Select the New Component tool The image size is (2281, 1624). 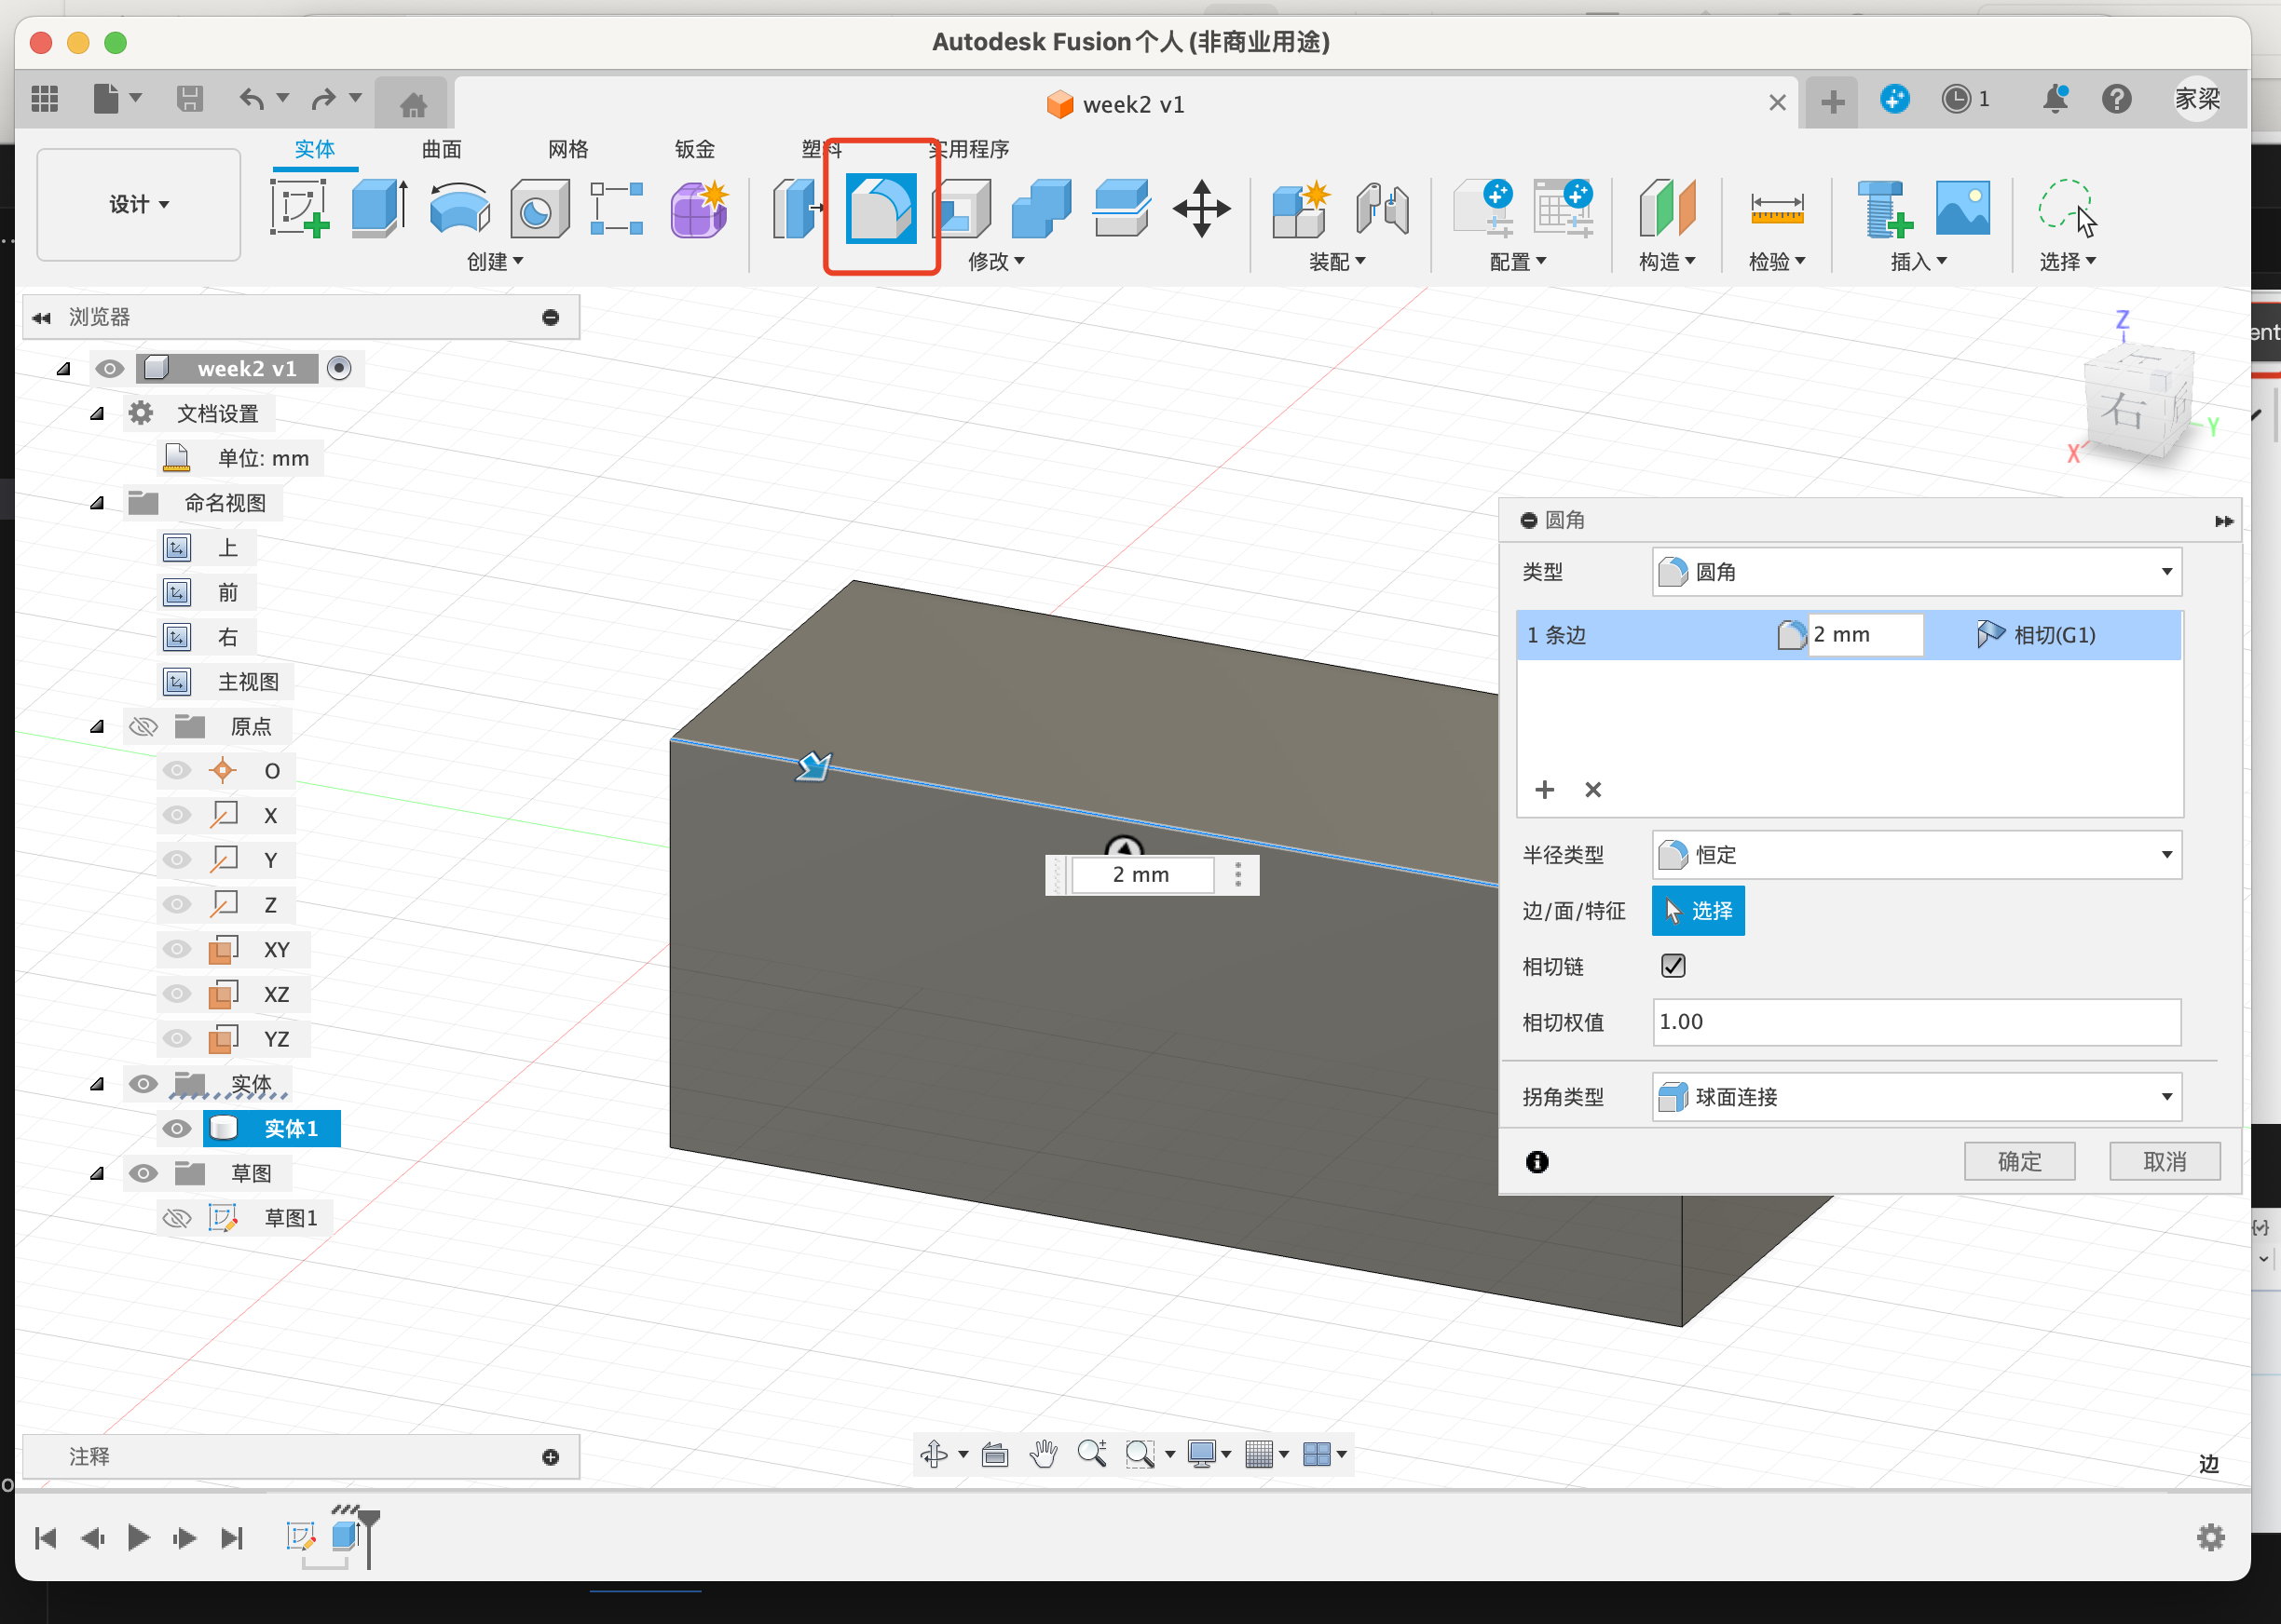[x=1301, y=208]
